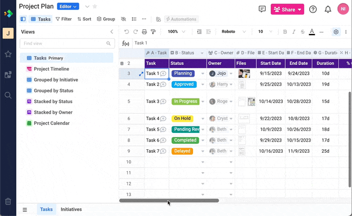
Task: Click the app logo in the sidebar
Action: tap(8, 13)
